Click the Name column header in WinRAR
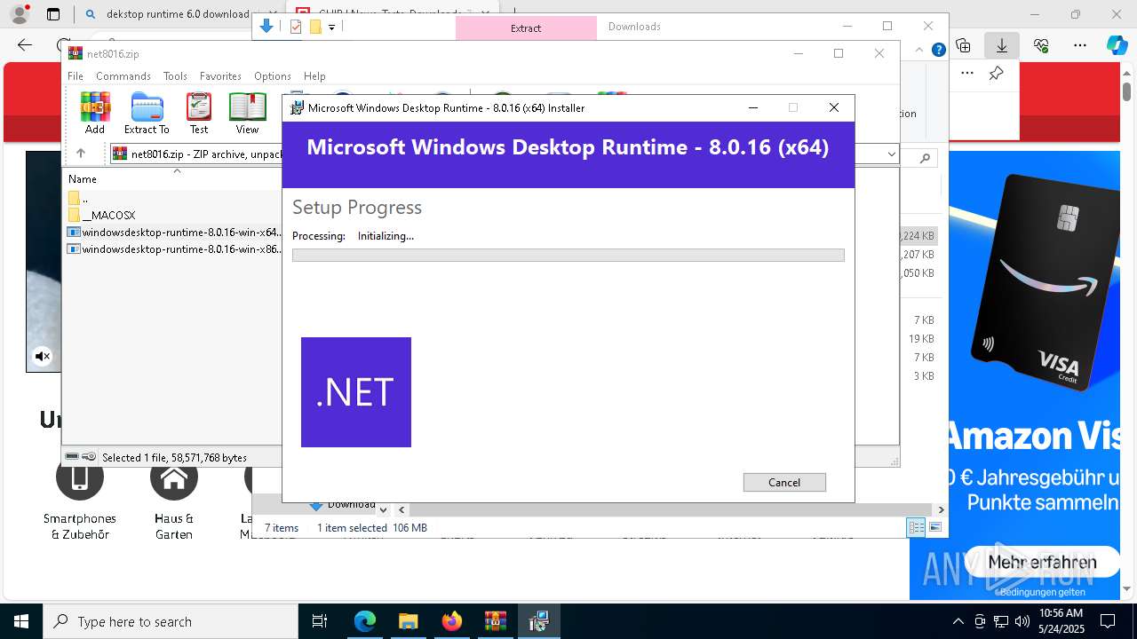Image resolution: width=1137 pixels, height=639 pixels. point(83,178)
